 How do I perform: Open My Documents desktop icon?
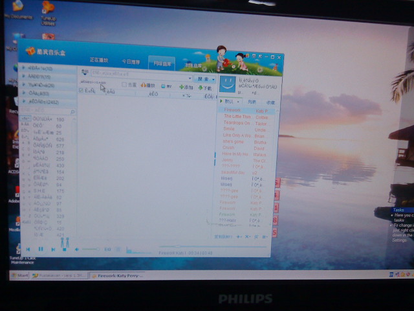tap(18, 10)
